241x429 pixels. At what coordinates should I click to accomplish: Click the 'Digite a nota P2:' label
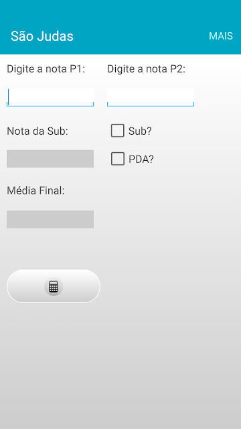pos(146,69)
